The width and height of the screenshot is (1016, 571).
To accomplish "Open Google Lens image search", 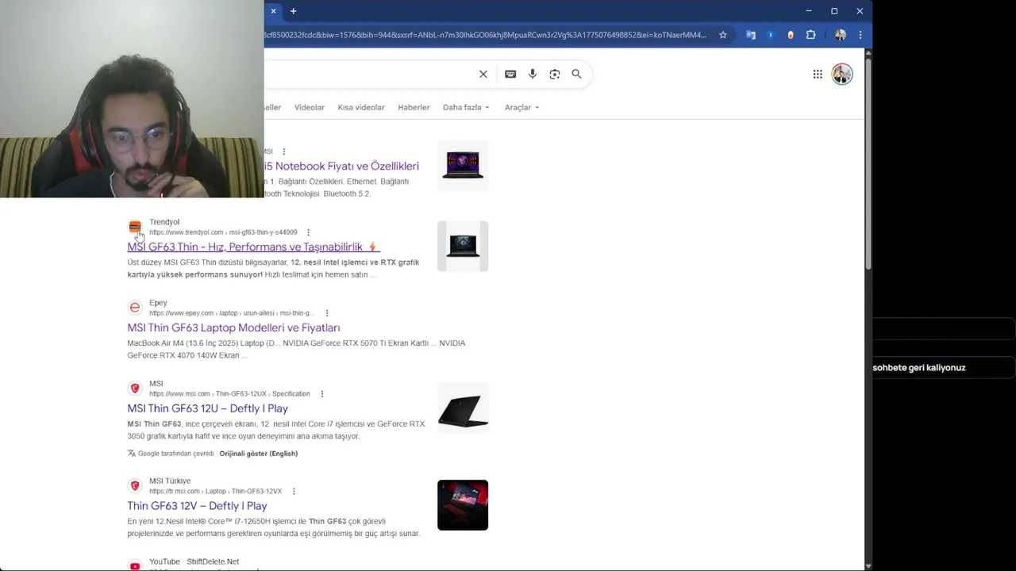I will (555, 74).
